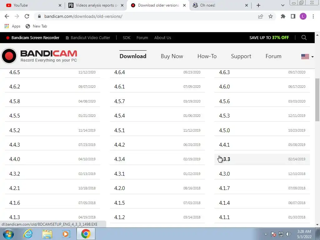Screen dimensions: 320x240
Task: Click the SAVE UP TO 37% OFF banner
Action: (269, 37)
